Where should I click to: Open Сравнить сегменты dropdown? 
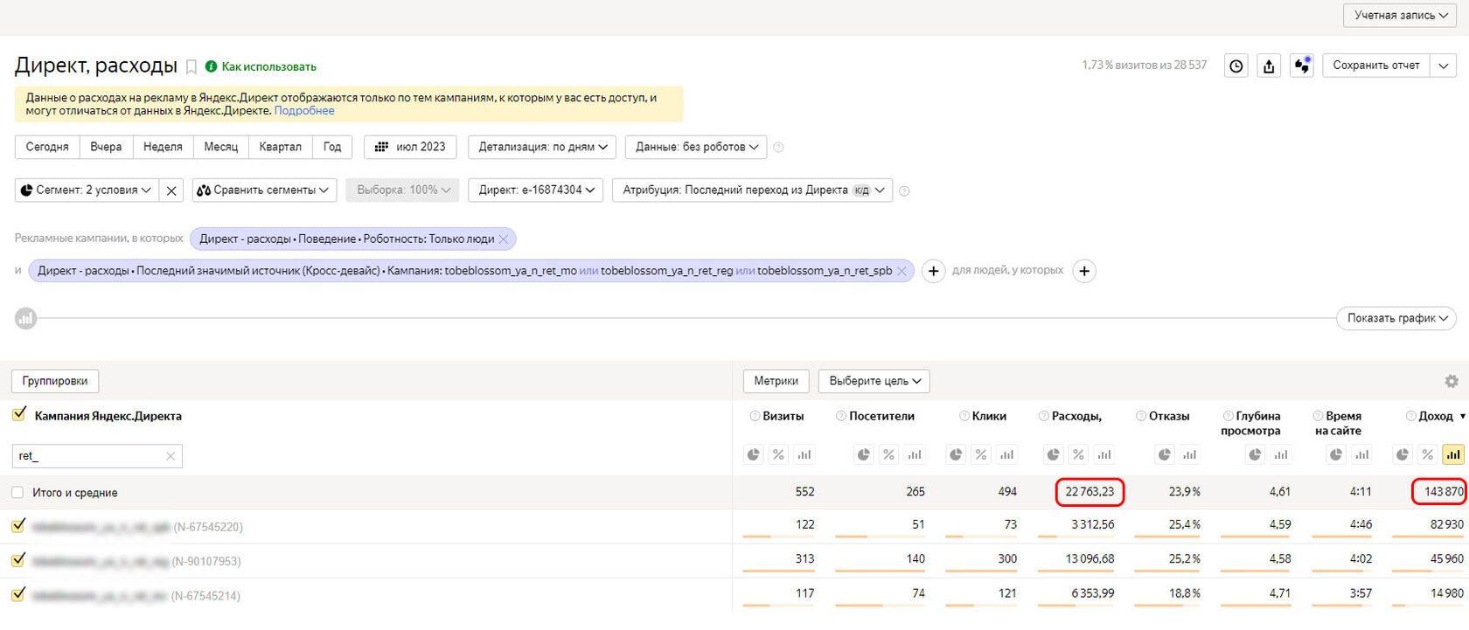coord(264,190)
